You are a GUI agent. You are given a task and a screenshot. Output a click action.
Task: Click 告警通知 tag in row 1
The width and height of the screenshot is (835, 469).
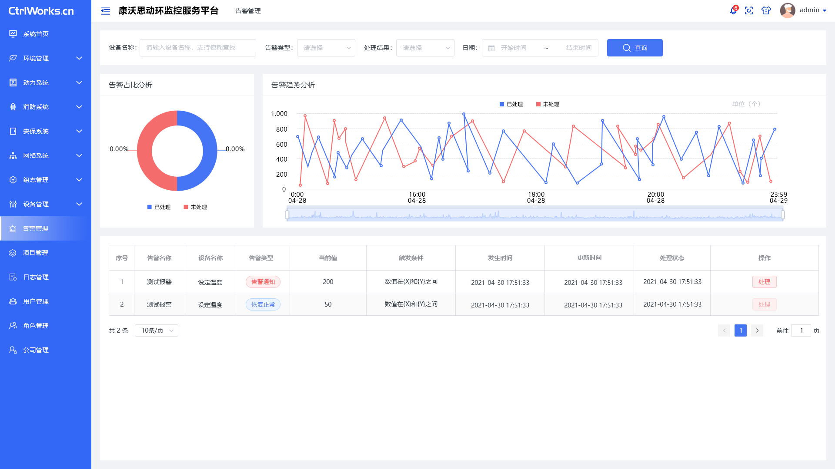(263, 282)
